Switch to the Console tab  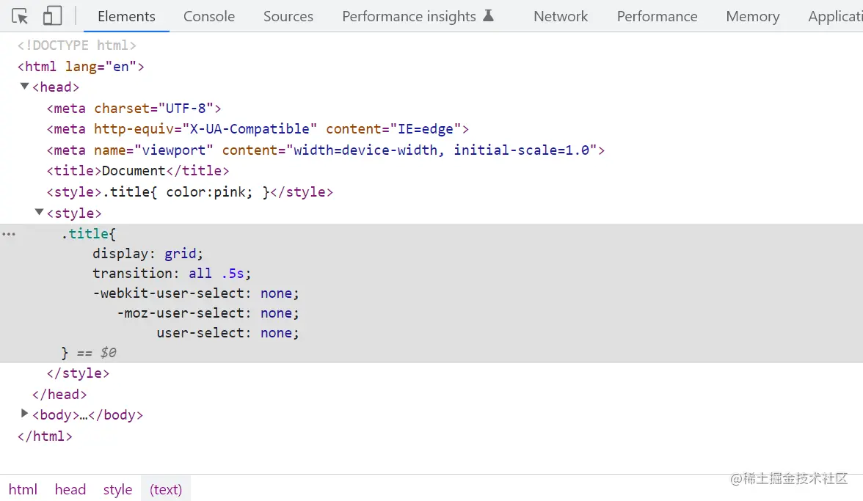coord(209,16)
